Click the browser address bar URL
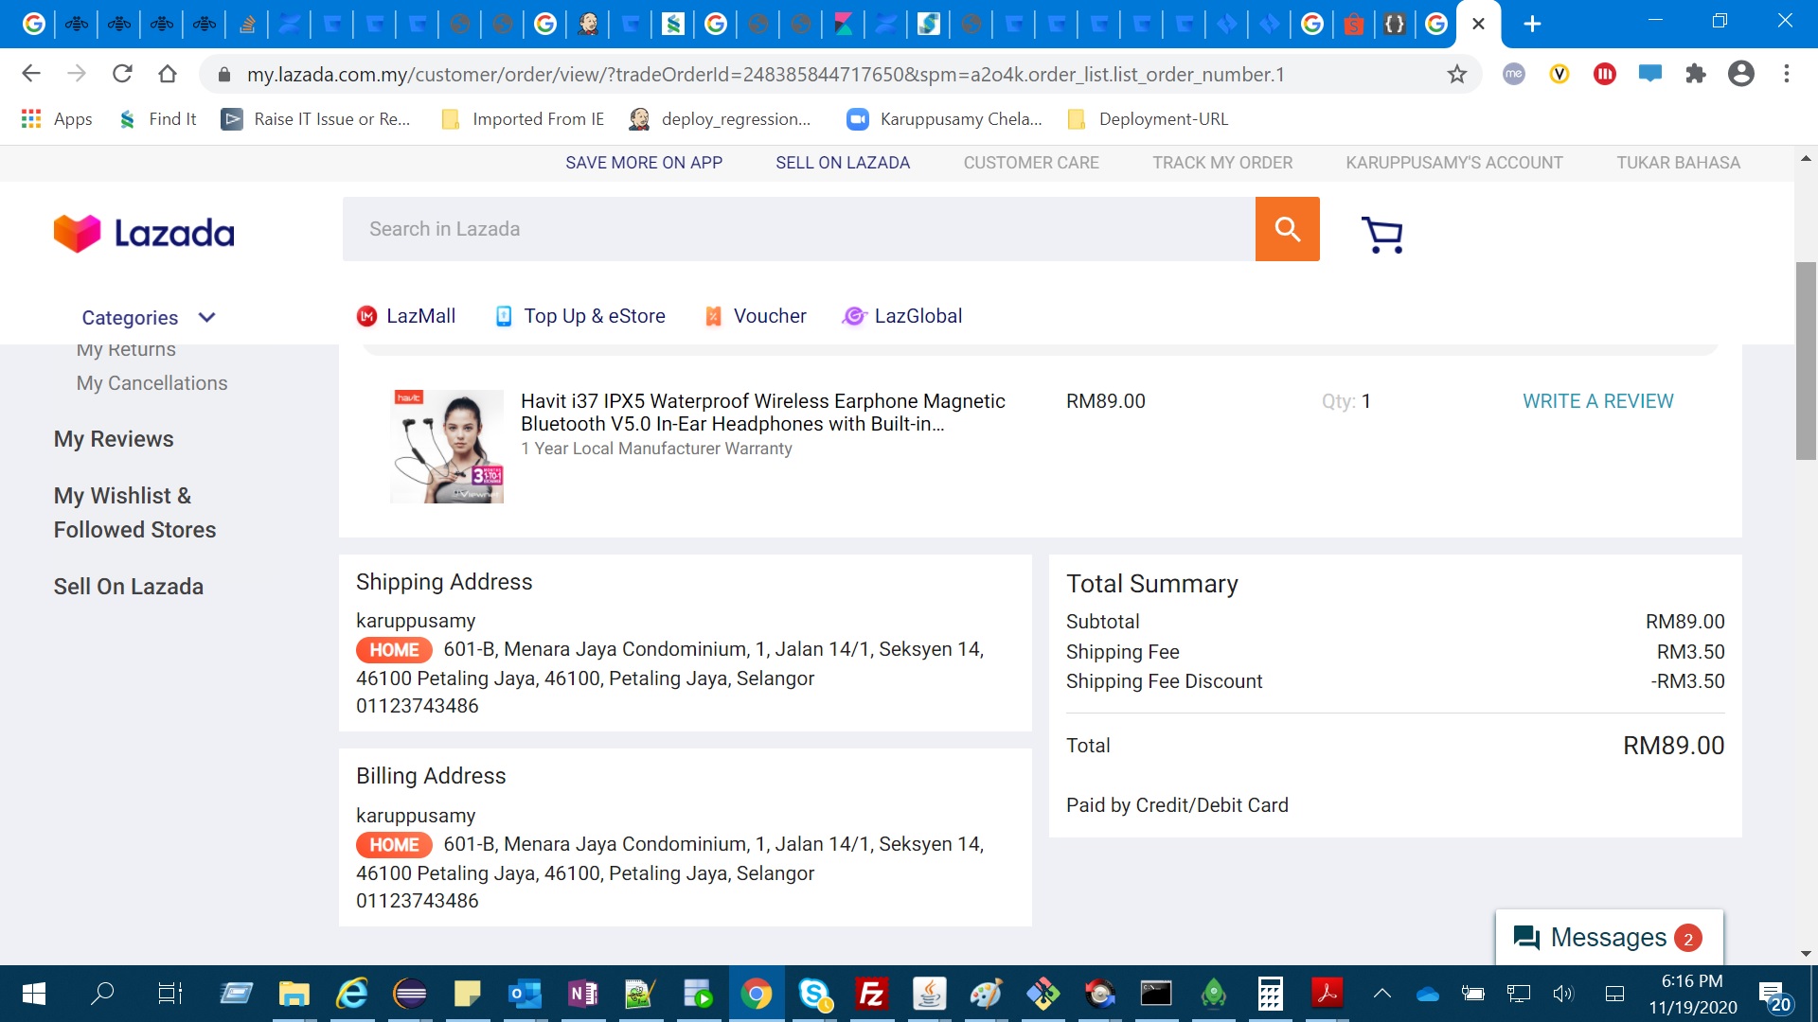 point(766,74)
